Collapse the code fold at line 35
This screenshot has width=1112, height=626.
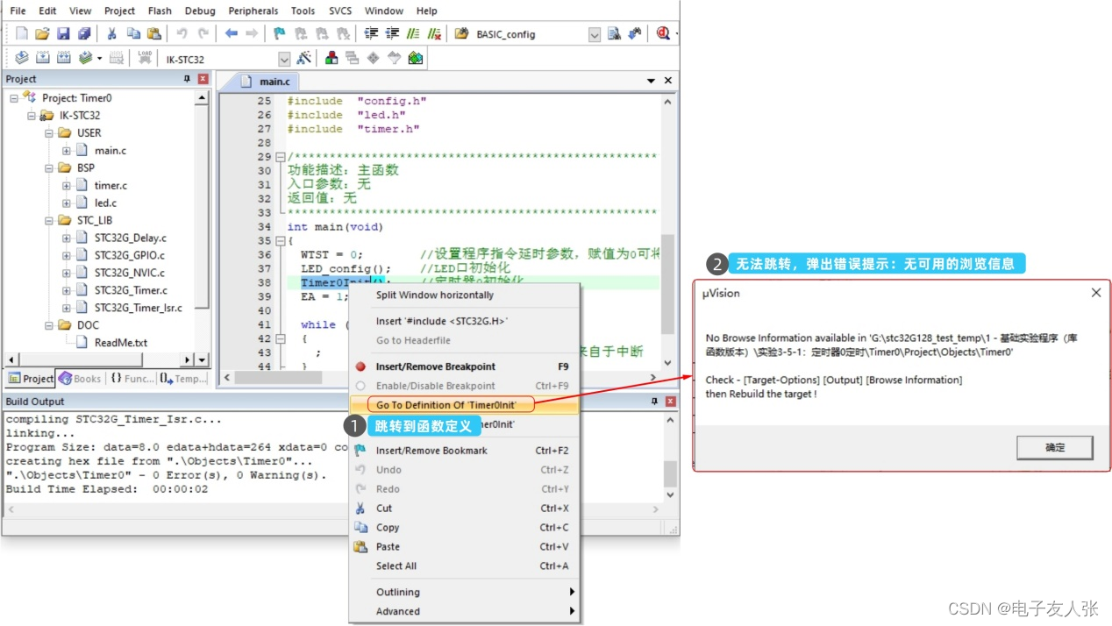pyautogui.click(x=280, y=241)
